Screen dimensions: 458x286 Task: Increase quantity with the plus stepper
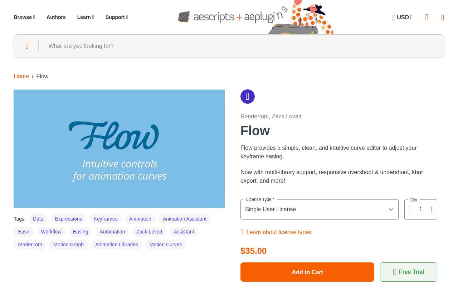pos(432,209)
